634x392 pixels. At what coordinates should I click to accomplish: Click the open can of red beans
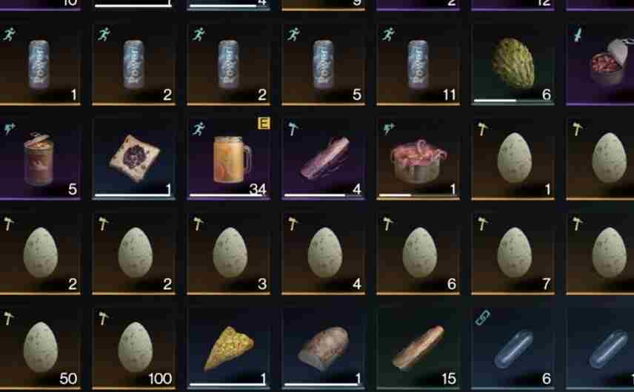(x=601, y=64)
